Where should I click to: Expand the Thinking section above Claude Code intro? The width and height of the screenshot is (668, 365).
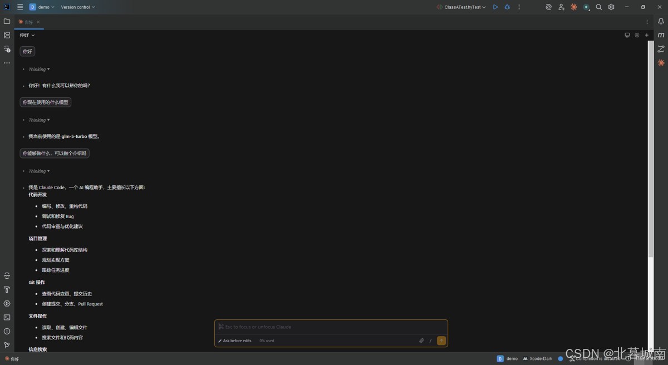[x=39, y=171]
